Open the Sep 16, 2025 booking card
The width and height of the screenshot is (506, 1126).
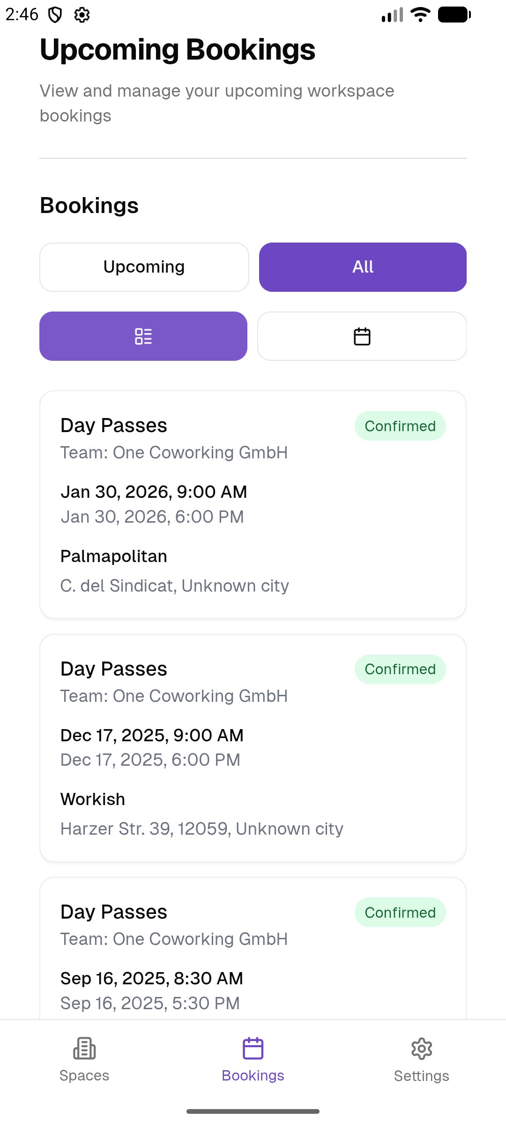(x=253, y=966)
